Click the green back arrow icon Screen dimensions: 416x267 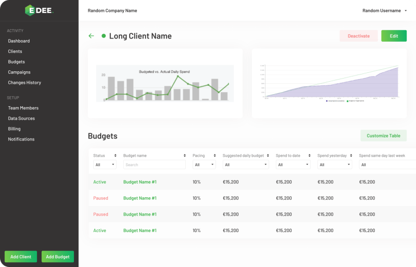[x=91, y=36]
